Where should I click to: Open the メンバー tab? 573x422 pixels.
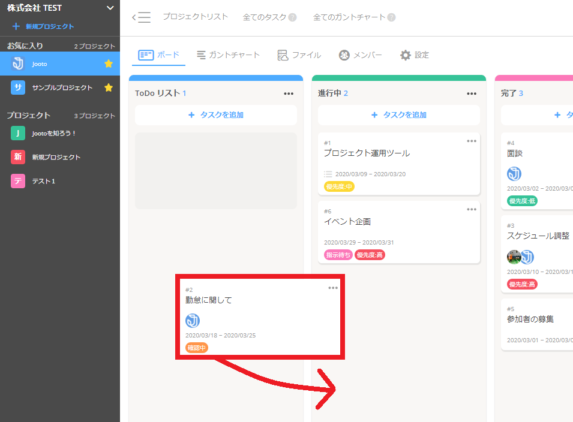click(x=361, y=55)
